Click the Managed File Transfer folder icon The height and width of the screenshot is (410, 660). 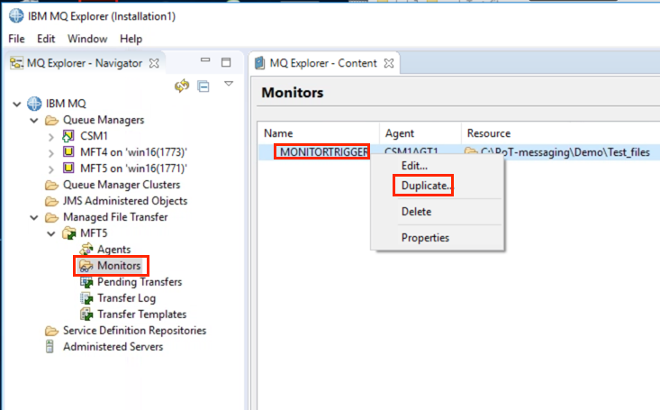coord(51,217)
